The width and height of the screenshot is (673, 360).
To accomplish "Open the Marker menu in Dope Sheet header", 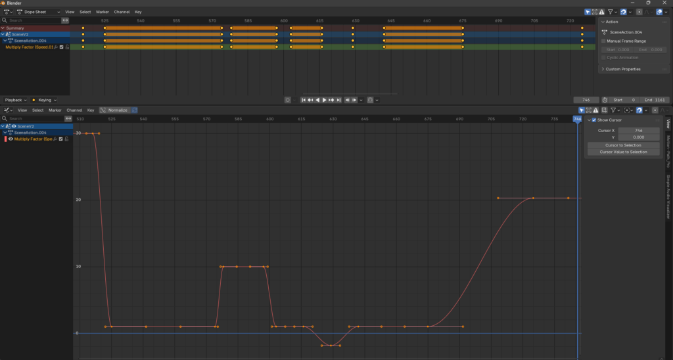I will coord(102,12).
